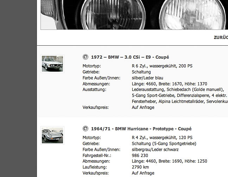Click "Schaltung" gearbox value of BMW 3.0 CSi
The image size is (228, 177).
141,72
